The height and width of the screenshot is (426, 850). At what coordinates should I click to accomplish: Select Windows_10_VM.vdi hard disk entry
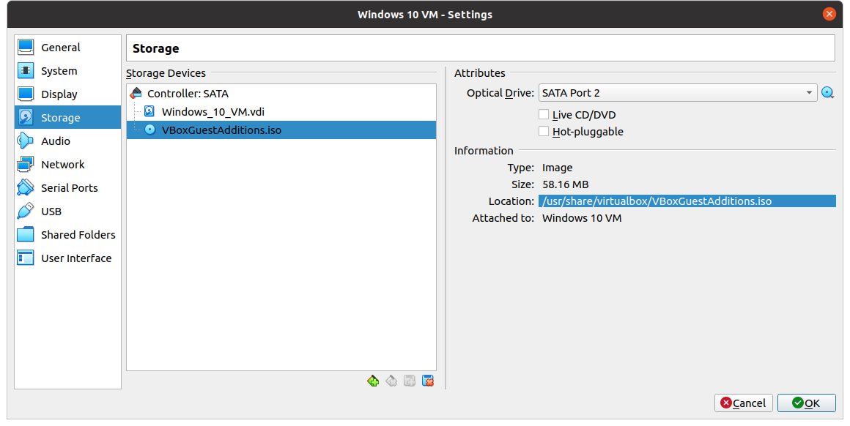click(281, 112)
